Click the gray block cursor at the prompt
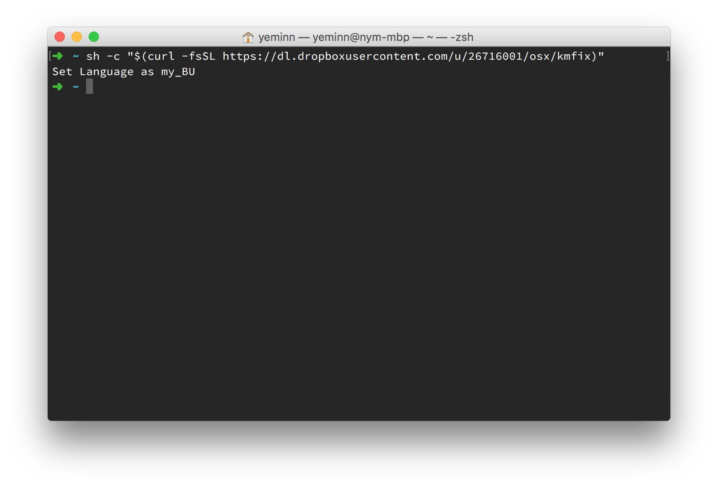This screenshot has height=489, width=718. 90,86
